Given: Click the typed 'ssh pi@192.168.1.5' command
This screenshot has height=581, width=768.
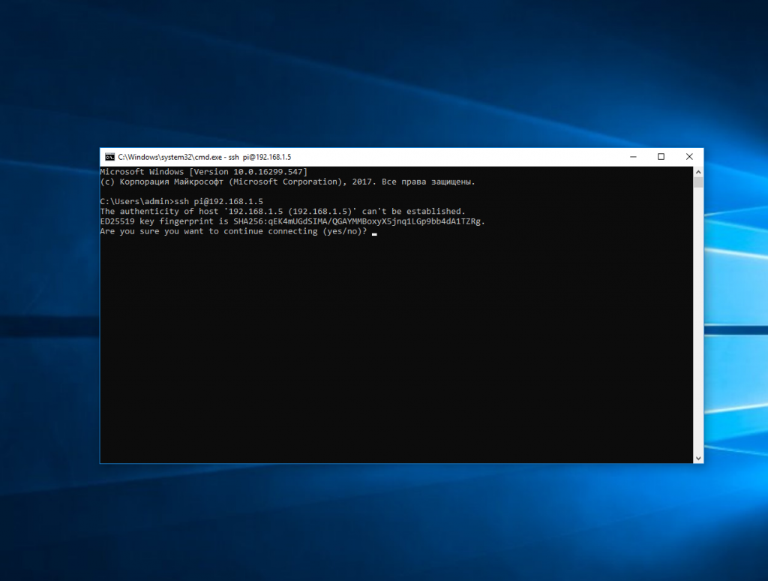Looking at the screenshot, I should point(219,202).
